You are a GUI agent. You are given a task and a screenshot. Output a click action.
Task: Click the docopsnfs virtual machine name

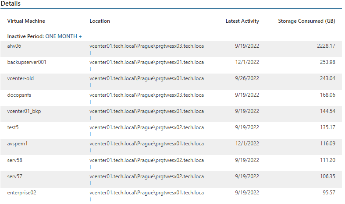tap(19, 95)
